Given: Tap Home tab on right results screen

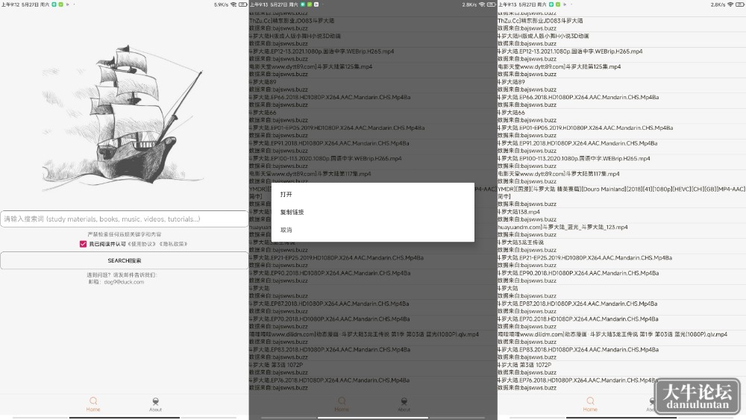Looking at the screenshot, I should pos(590,404).
